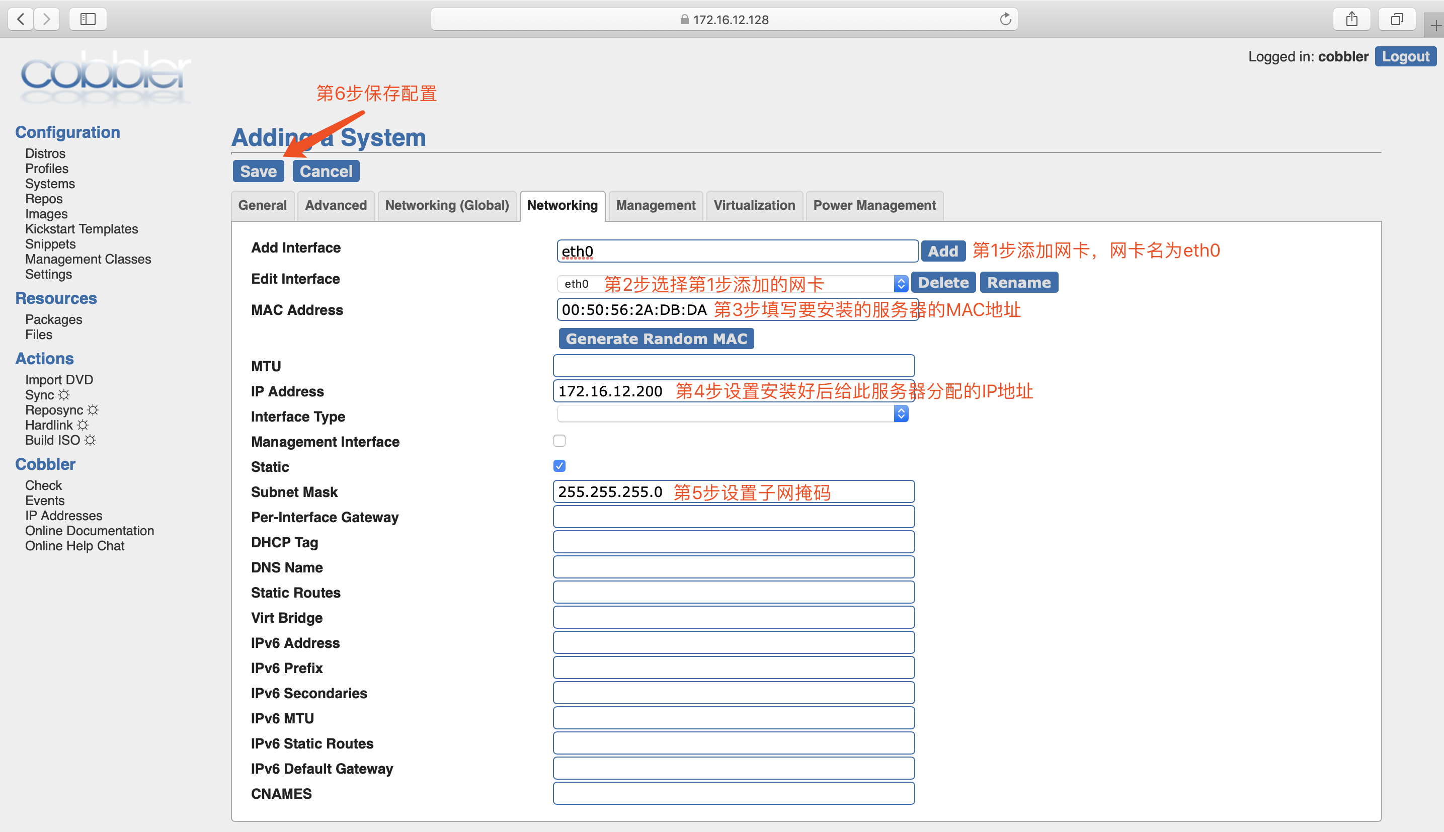This screenshot has width=1444, height=832.
Task: Open Packages under Resources
Action: 54,319
